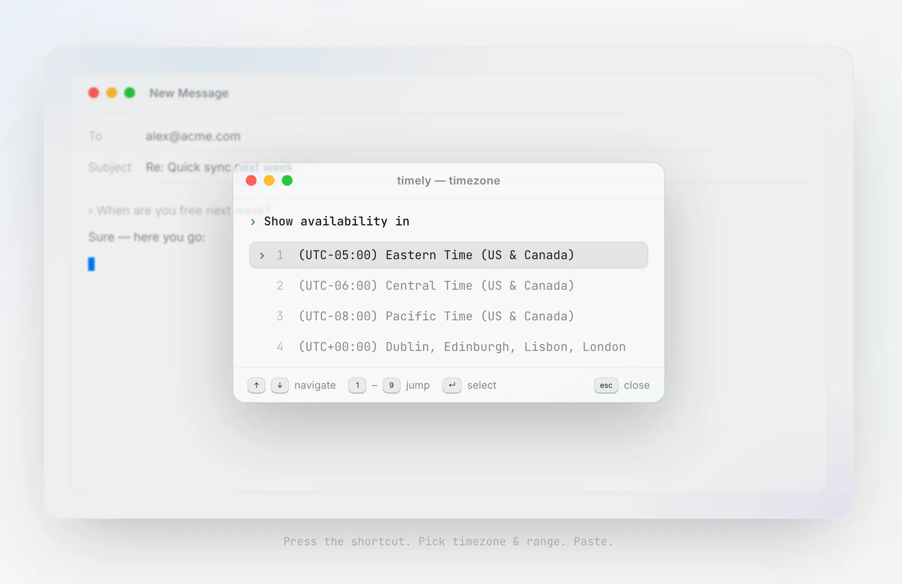902x584 pixels.
Task: Click the return key select icon
Action: click(452, 385)
